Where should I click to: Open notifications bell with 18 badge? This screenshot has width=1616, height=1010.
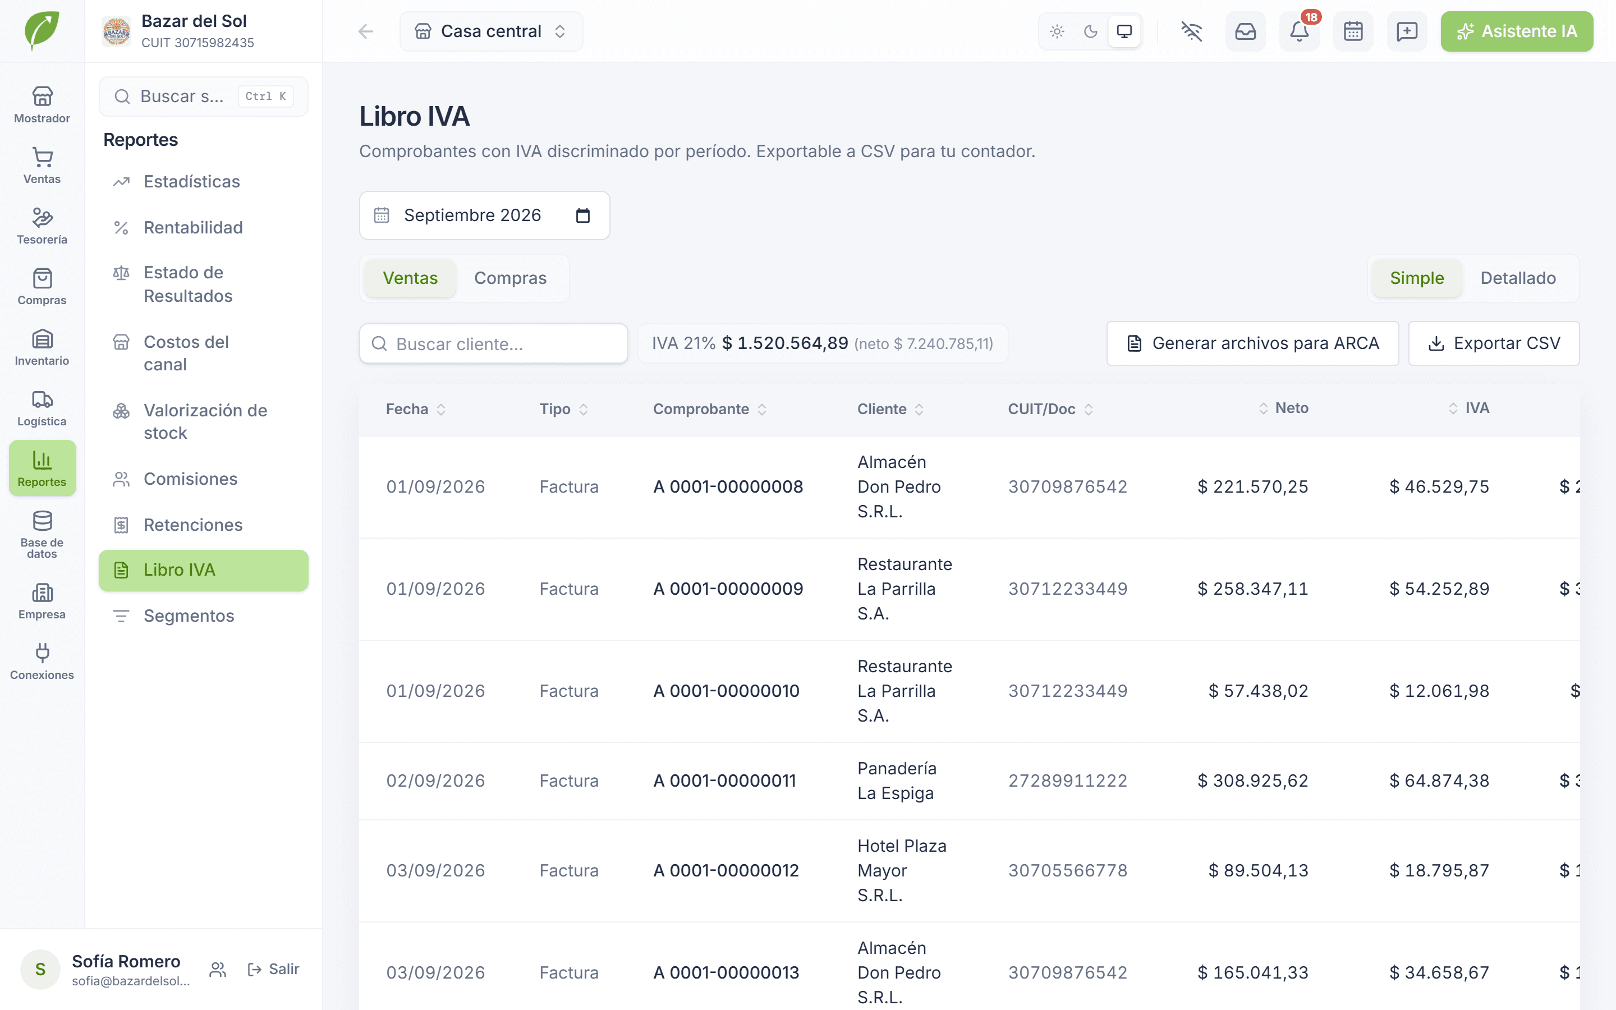coord(1300,31)
